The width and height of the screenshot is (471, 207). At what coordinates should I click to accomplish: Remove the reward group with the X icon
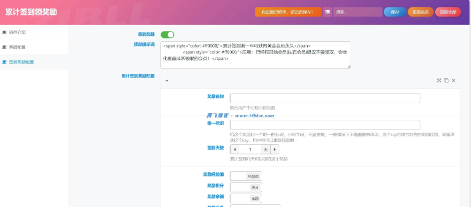(x=453, y=80)
